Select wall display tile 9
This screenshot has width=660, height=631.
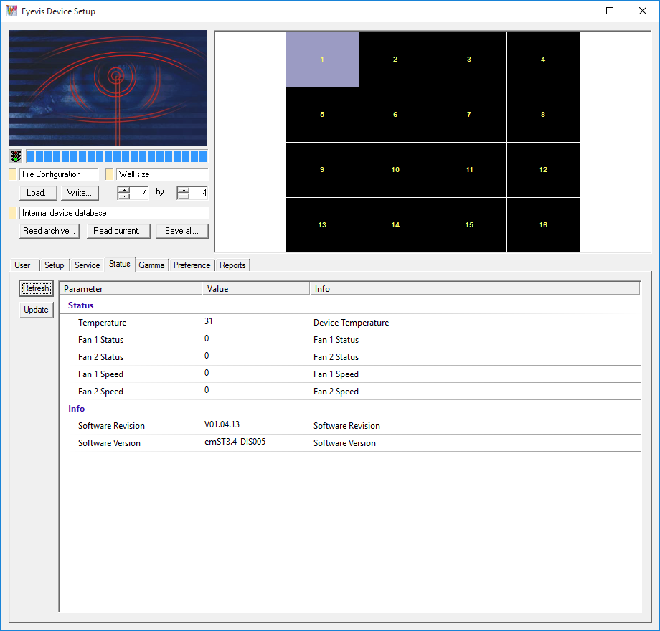(x=322, y=170)
